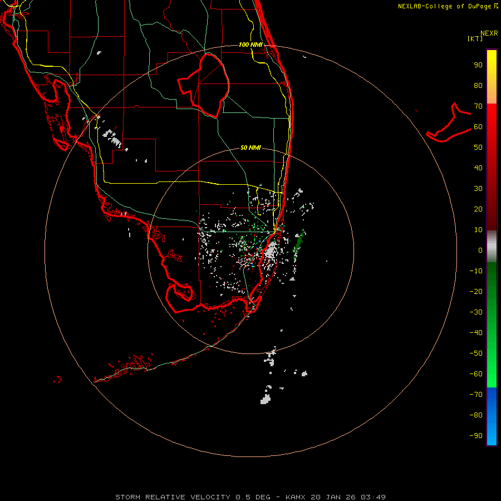Click the -60 value on the velocity scale

(x=476, y=374)
